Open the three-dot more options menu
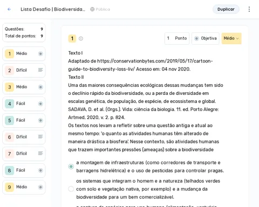 pos(249,9)
